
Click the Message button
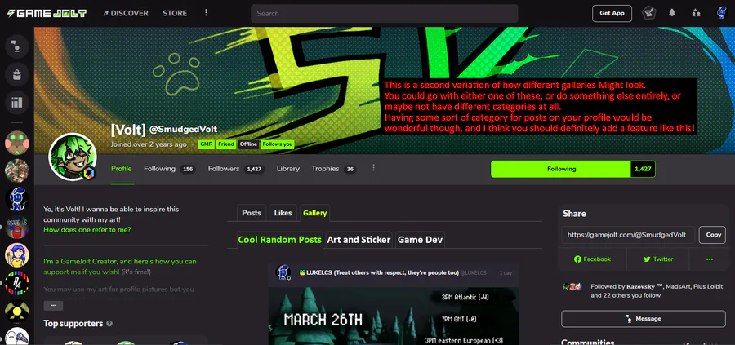click(x=644, y=319)
